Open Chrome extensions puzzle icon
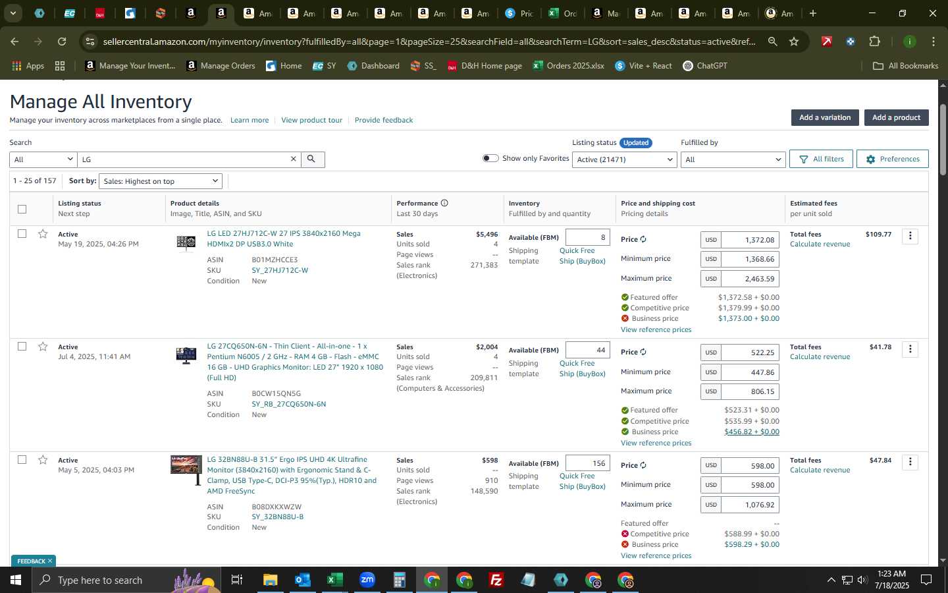The height and width of the screenshot is (593, 948). pos(874,42)
